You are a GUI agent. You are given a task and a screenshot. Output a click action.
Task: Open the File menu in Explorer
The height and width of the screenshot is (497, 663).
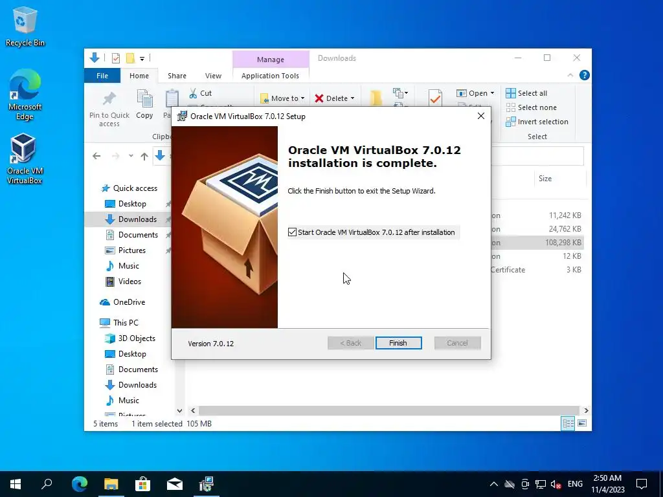pos(102,76)
